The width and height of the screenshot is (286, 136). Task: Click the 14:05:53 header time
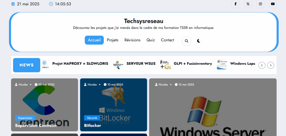click(x=63, y=4)
